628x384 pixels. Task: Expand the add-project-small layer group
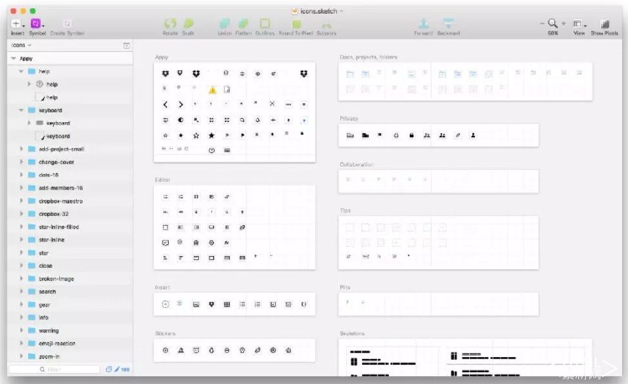[x=22, y=149]
